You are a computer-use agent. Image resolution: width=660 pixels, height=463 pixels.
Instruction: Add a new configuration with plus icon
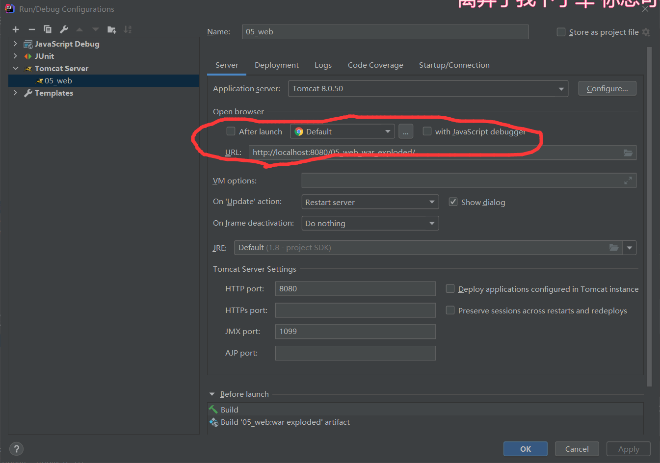[16, 29]
